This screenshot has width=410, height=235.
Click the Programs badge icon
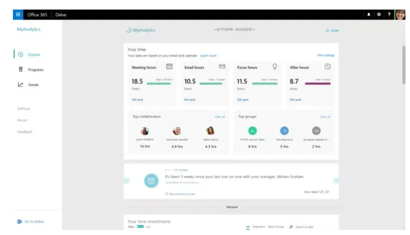click(x=21, y=69)
